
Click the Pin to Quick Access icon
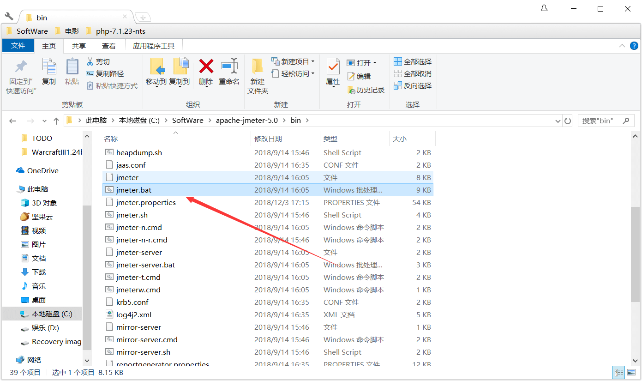pos(21,67)
